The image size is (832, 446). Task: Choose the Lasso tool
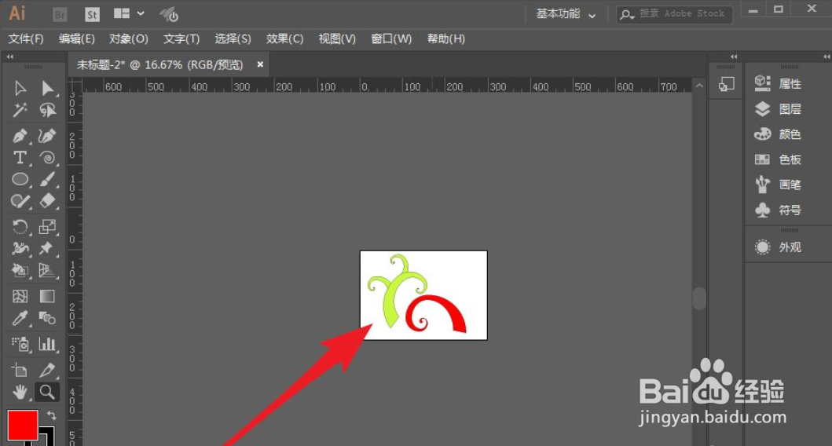(47, 110)
